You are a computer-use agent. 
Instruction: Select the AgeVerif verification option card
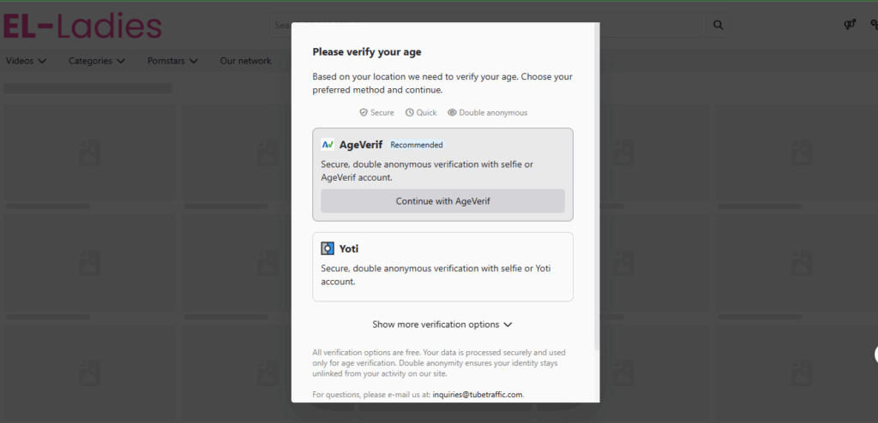(442, 164)
